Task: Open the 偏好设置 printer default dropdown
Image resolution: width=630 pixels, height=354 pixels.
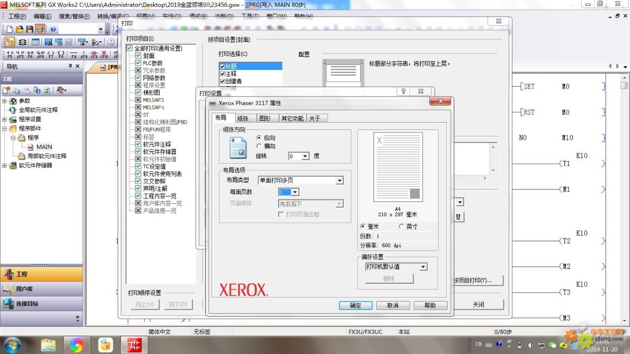Action: click(x=423, y=267)
